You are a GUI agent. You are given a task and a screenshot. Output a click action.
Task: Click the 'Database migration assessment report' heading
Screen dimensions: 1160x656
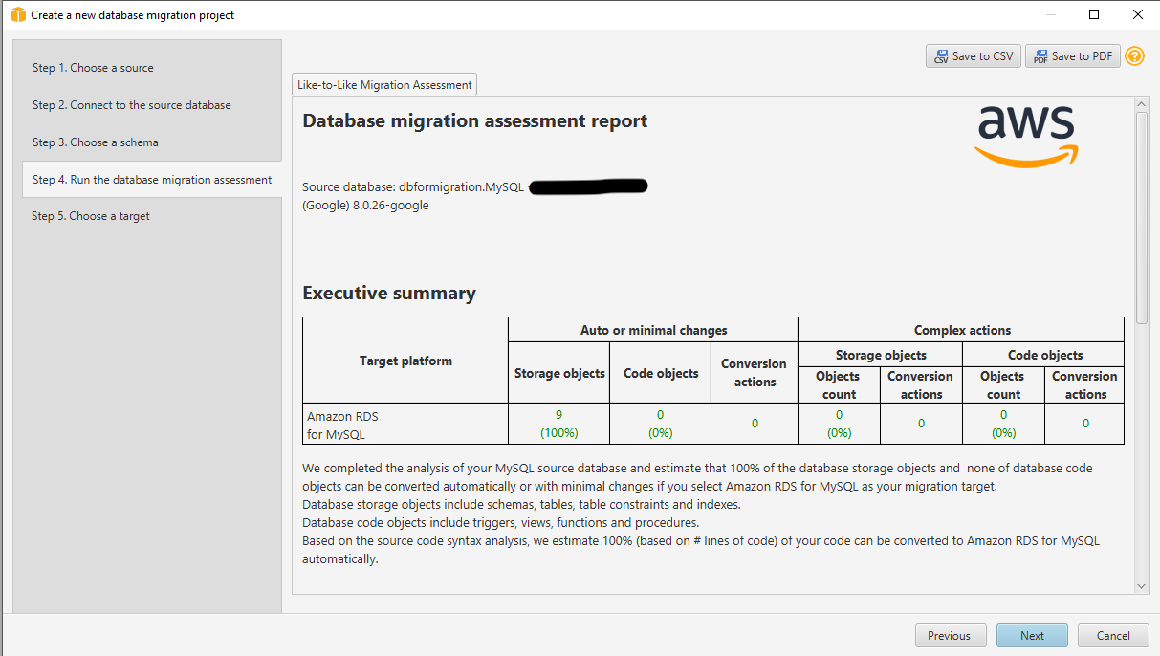point(475,121)
